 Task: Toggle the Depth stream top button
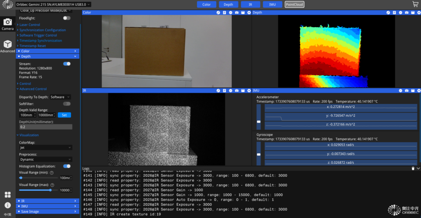(x=229, y=5)
